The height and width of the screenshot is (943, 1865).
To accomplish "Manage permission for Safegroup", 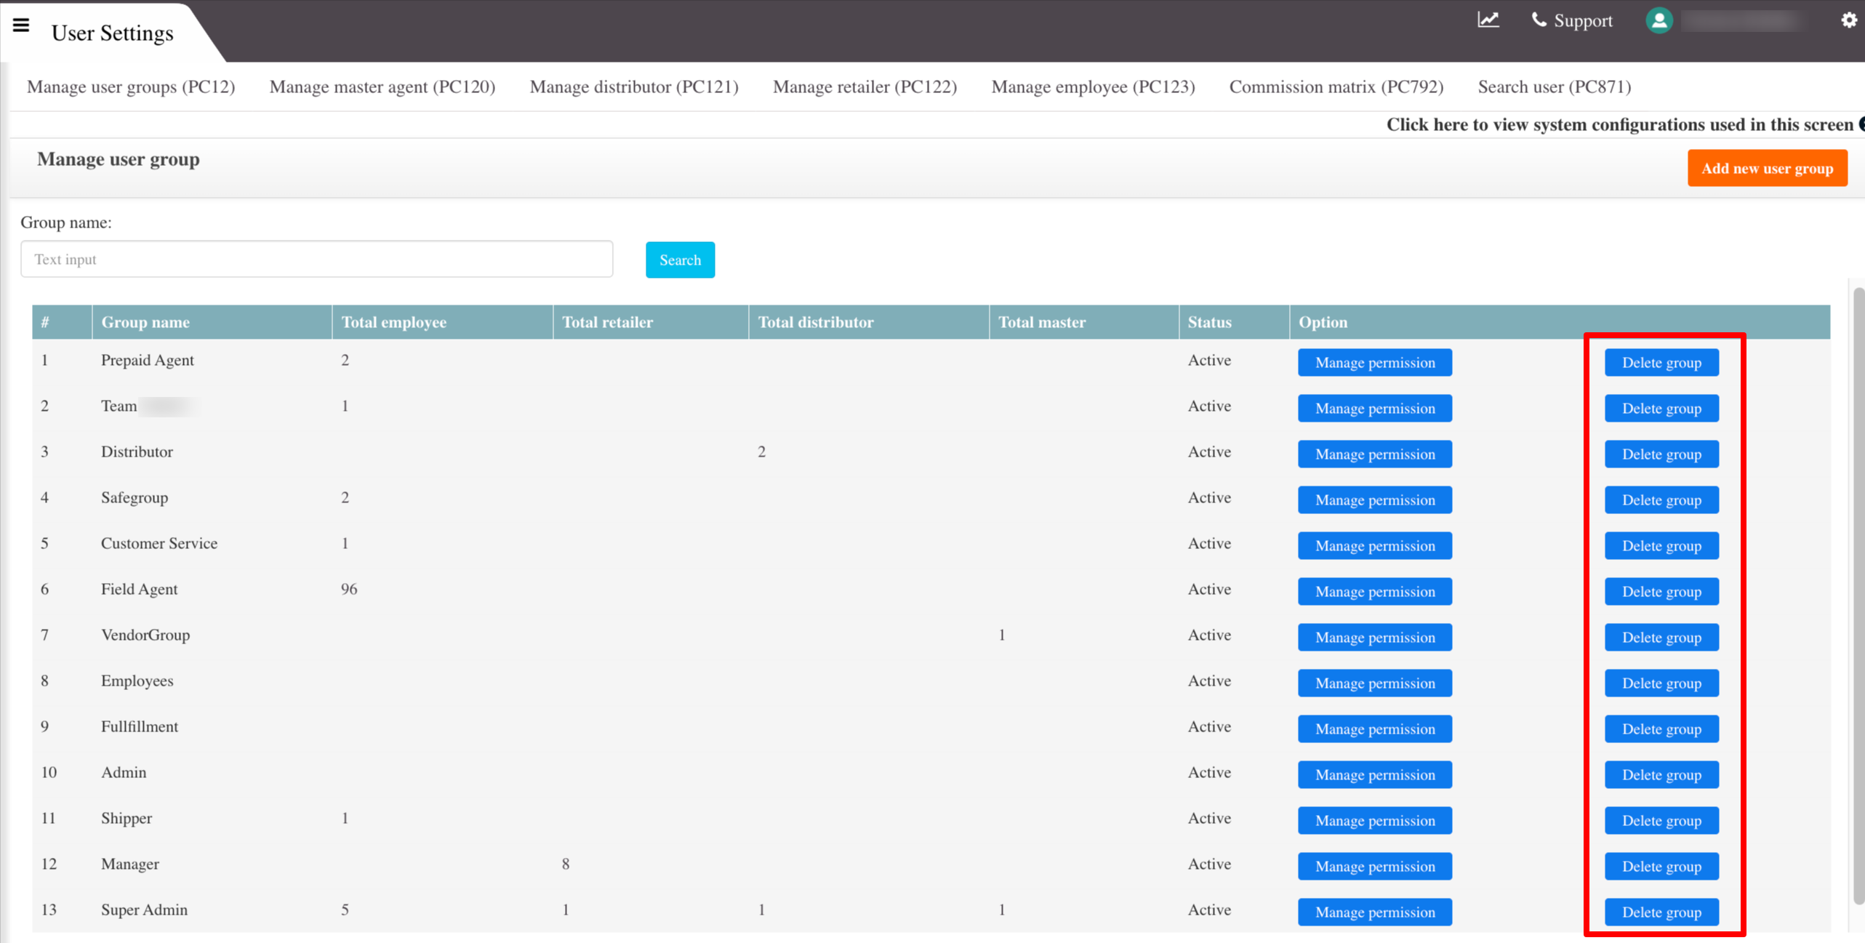I will (x=1375, y=499).
